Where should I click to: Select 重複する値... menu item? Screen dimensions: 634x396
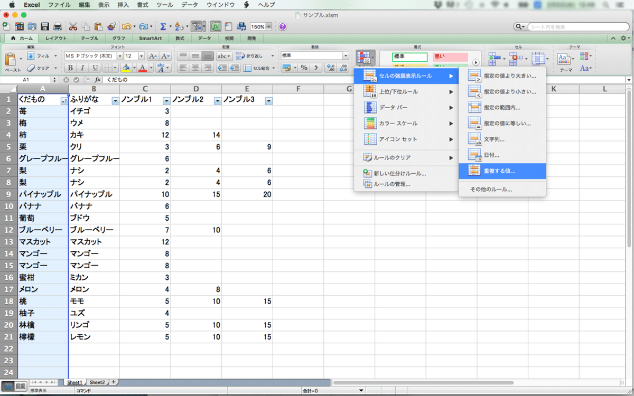click(502, 171)
